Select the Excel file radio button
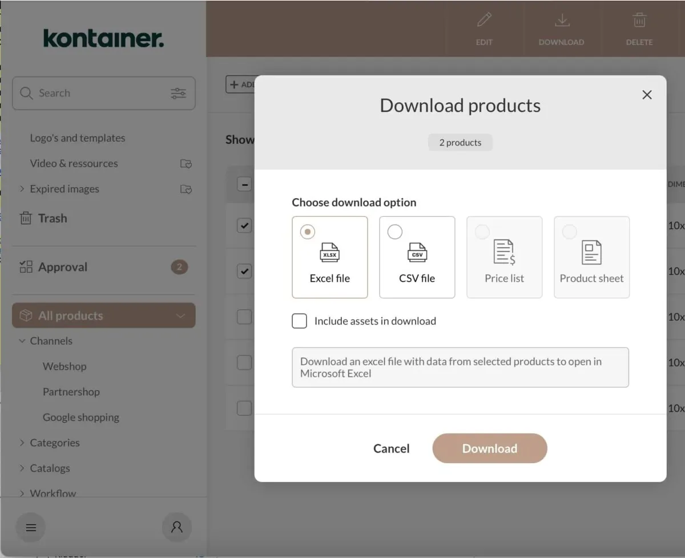The height and width of the screenshot is (558, 685). (308, 232)
